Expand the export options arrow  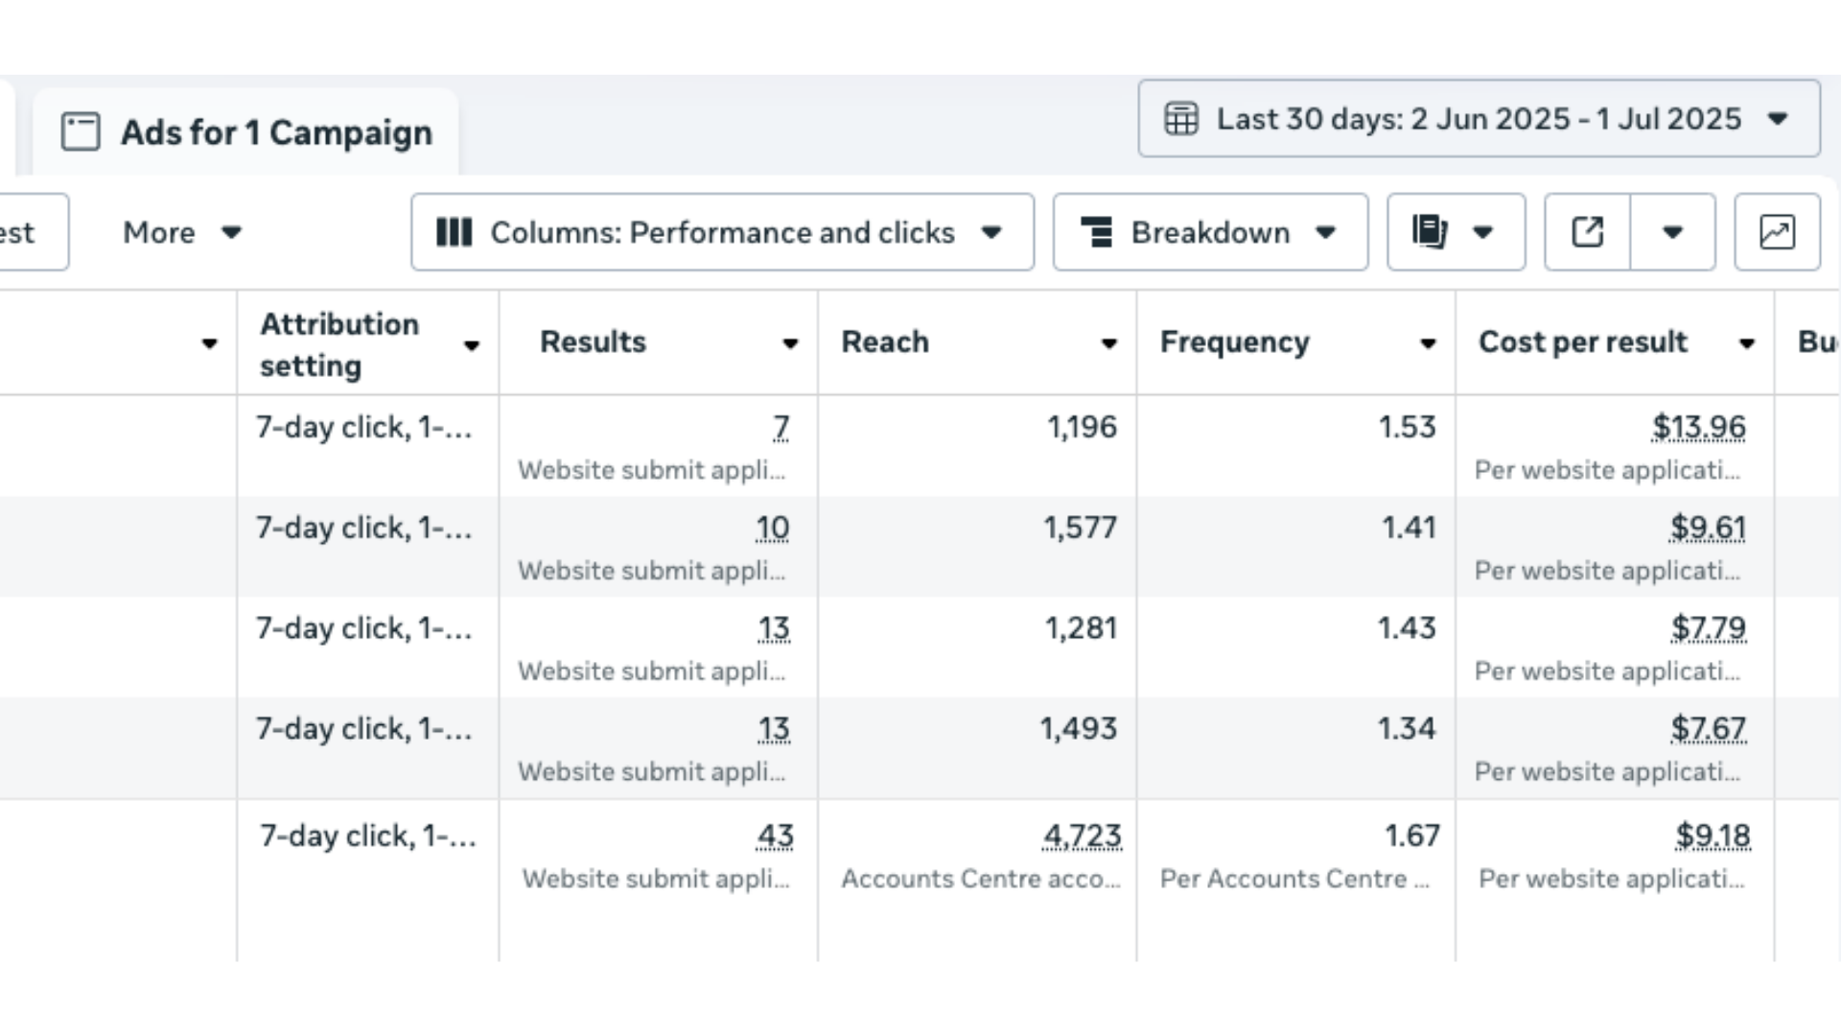pos(1672,232)
